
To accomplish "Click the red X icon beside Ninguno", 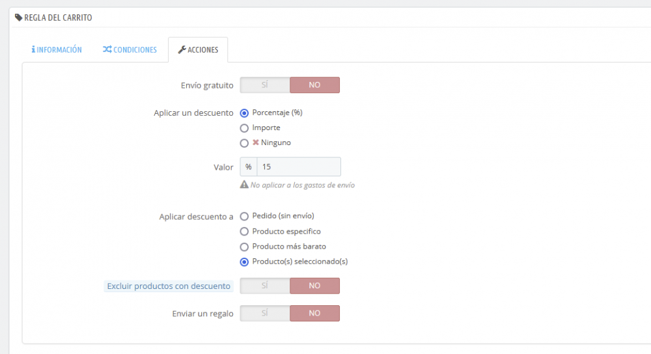I will (256, 143).
